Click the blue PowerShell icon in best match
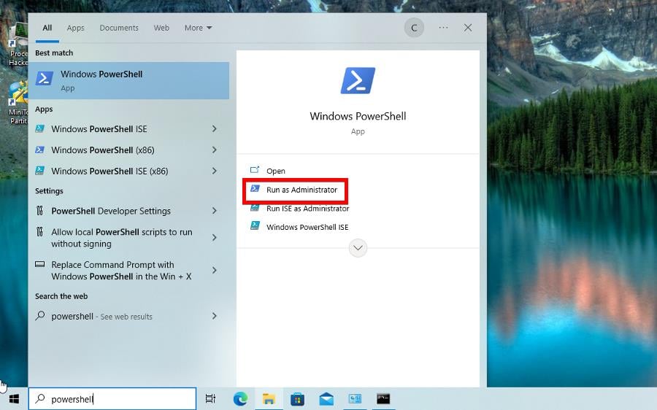This screenshot has width=657, height=410. [x=45, y=78]
